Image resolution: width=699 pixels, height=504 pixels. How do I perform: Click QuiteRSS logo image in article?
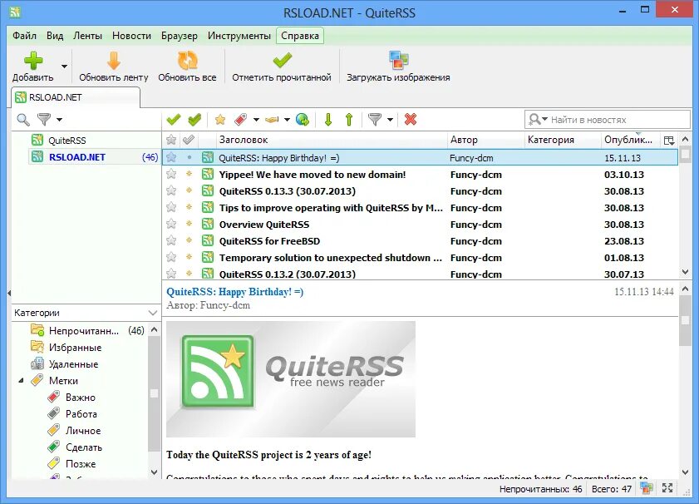click(x=291, y=379)
